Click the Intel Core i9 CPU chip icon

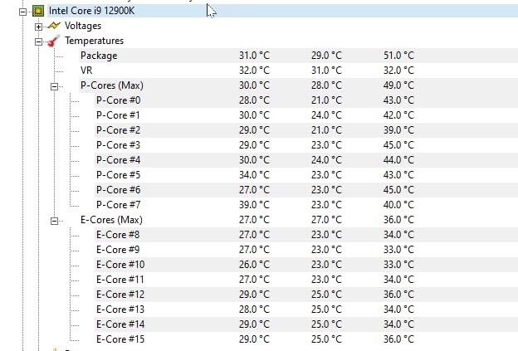point(38,11)
